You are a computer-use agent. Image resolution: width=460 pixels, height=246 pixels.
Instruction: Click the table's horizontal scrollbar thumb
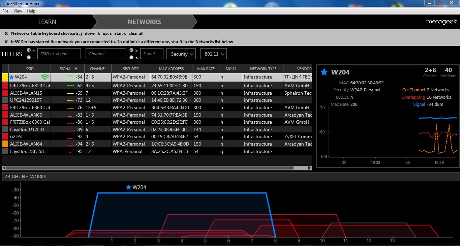tap(150, 168)
